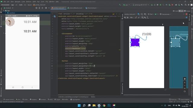This screenshot has width=193, height=108.
Task: Open the Build menu
Action: coord(34,2)
